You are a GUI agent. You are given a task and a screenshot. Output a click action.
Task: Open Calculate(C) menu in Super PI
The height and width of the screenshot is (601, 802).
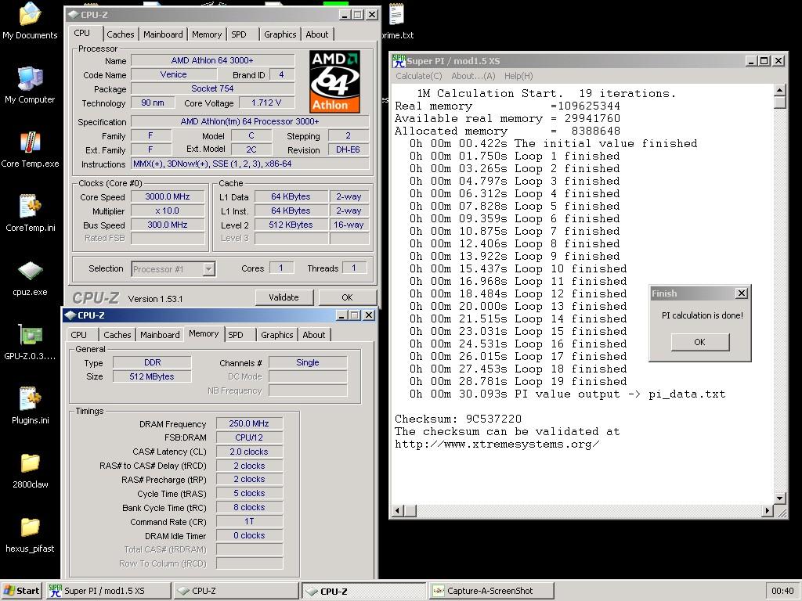tap(419, 76)
